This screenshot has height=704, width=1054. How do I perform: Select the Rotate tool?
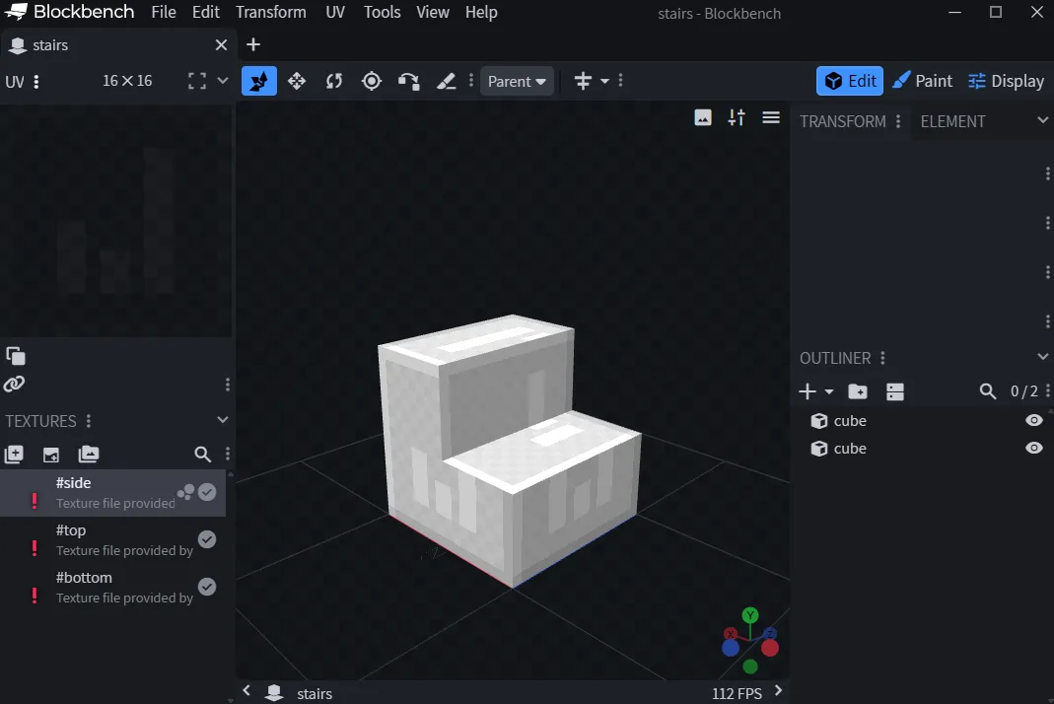tap(334, 81)
